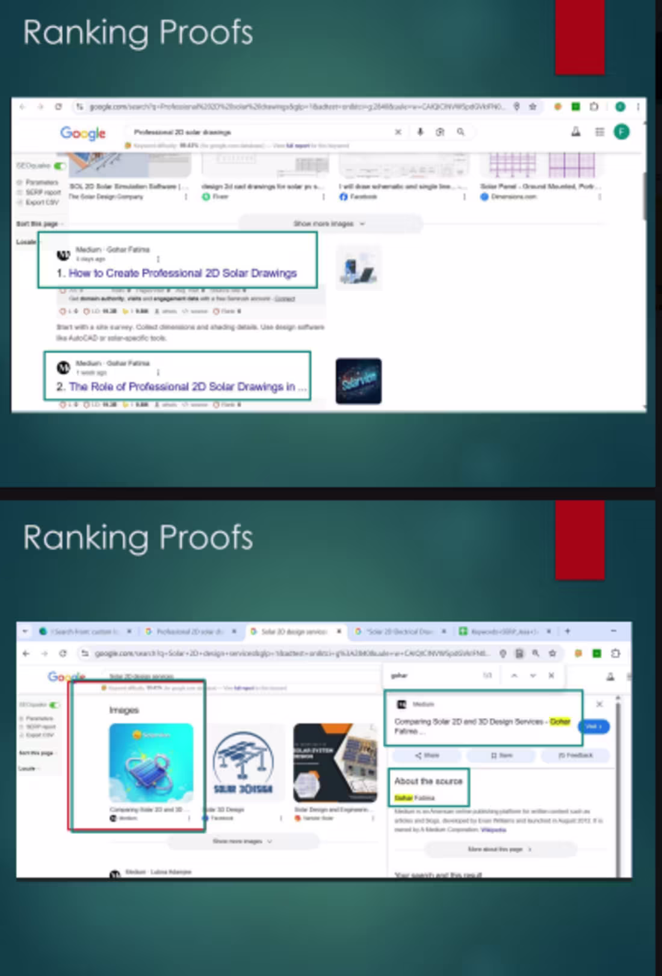This screenshot has height=976, width=662.
Task: Click 'SERP report' link in upper browser
Action: coord(43,192)
